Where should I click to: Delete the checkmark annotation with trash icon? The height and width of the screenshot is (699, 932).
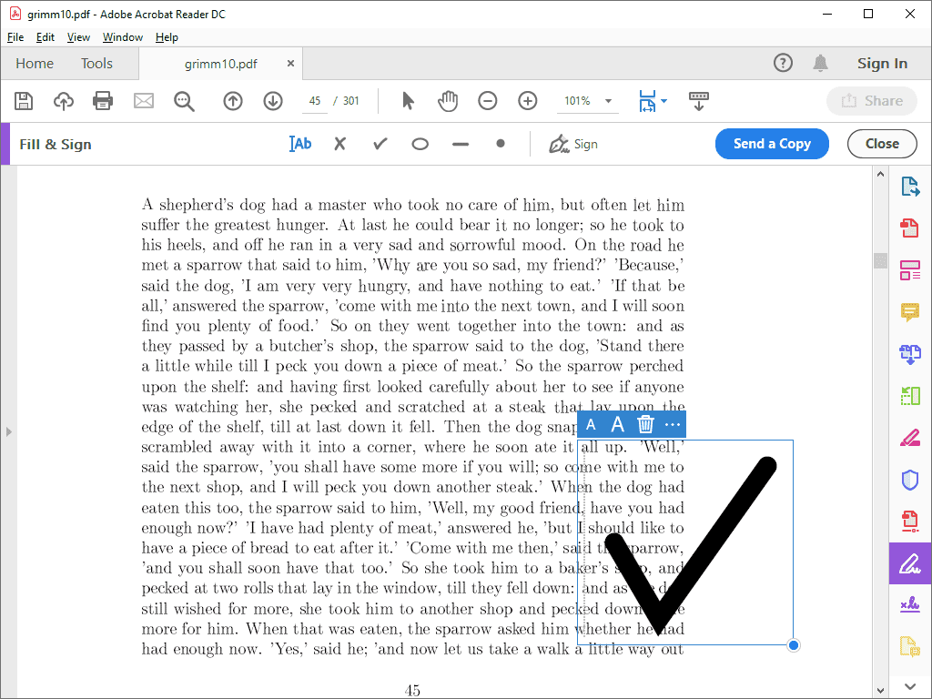pyautogui.click(x=645, y=424)
